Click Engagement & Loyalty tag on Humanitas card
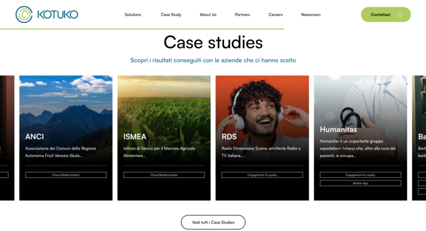 (x=361, y=175)
